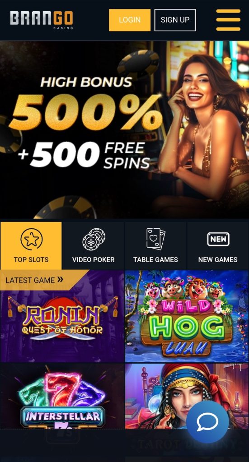
Task: Launch the Wild Hog Luau game
Action: pos(187,316)
